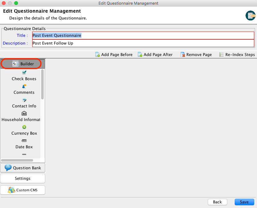
Task: Open the Settings panel
Action: [x=23, y=178]
